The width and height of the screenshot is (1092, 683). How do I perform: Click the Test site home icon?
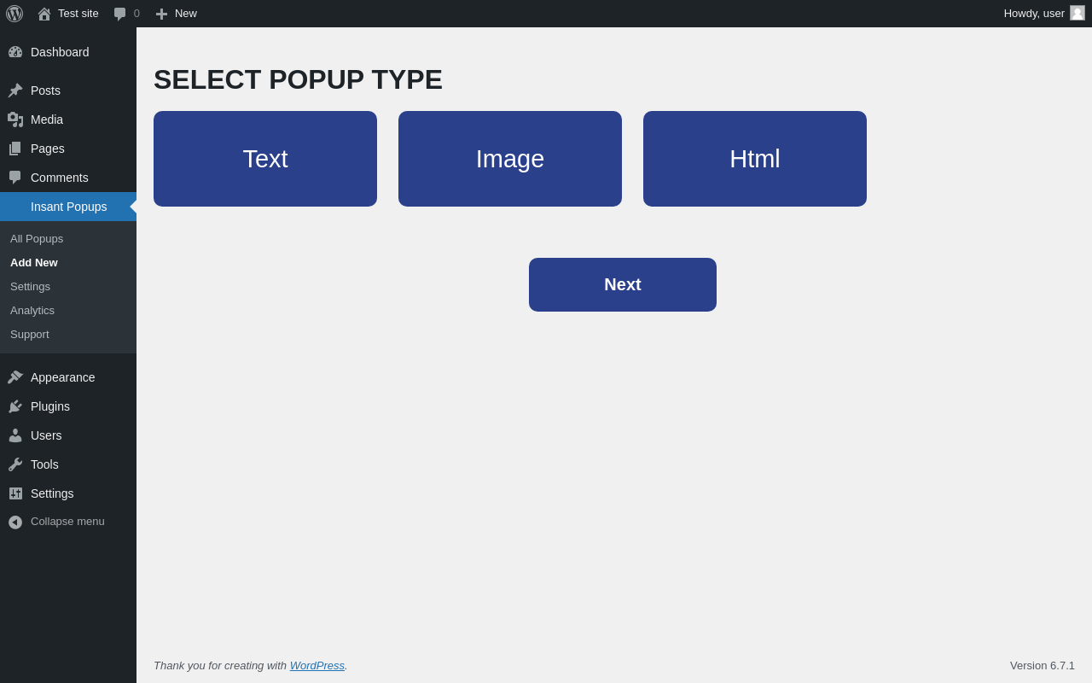point(44,14)
